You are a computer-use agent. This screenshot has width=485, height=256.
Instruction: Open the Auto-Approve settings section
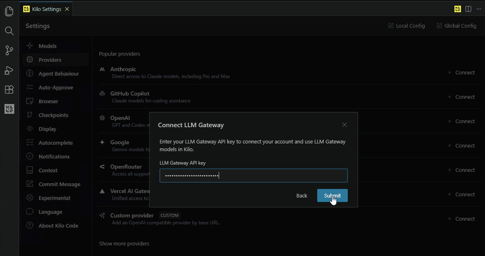pos(55,88)
